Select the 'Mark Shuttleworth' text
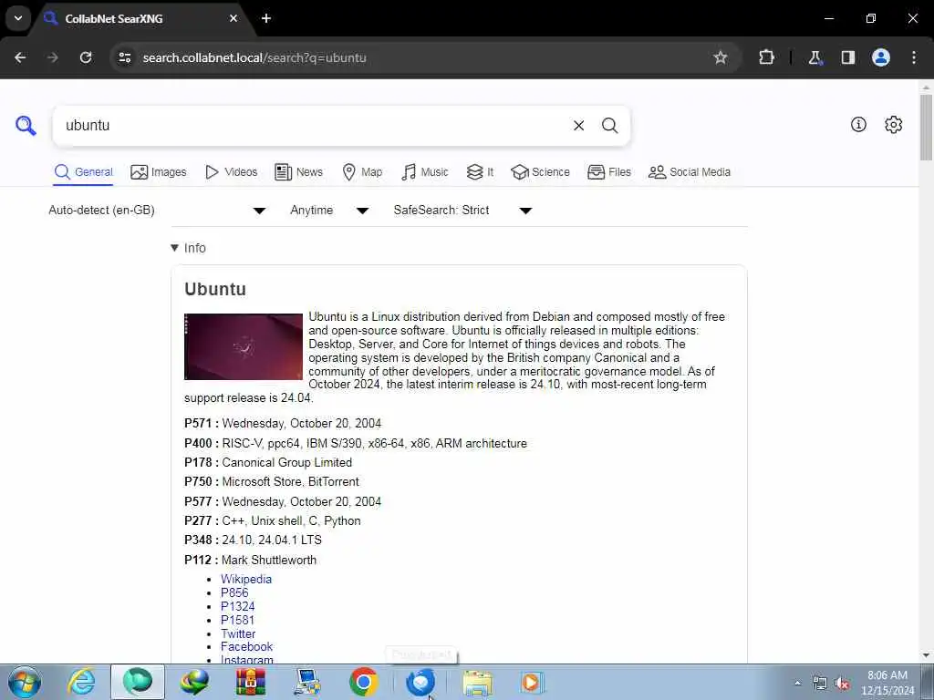 [269, 561]
